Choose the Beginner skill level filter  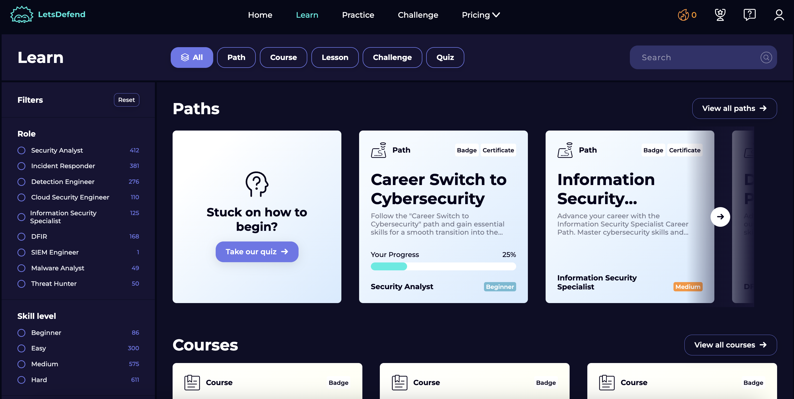[x=21, y=333]
